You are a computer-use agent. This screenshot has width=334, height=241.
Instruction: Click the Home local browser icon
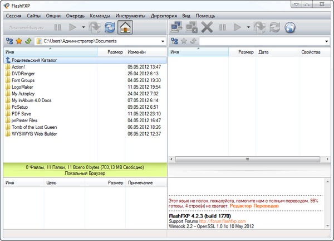pyautogui.click(x=126, y=27)
